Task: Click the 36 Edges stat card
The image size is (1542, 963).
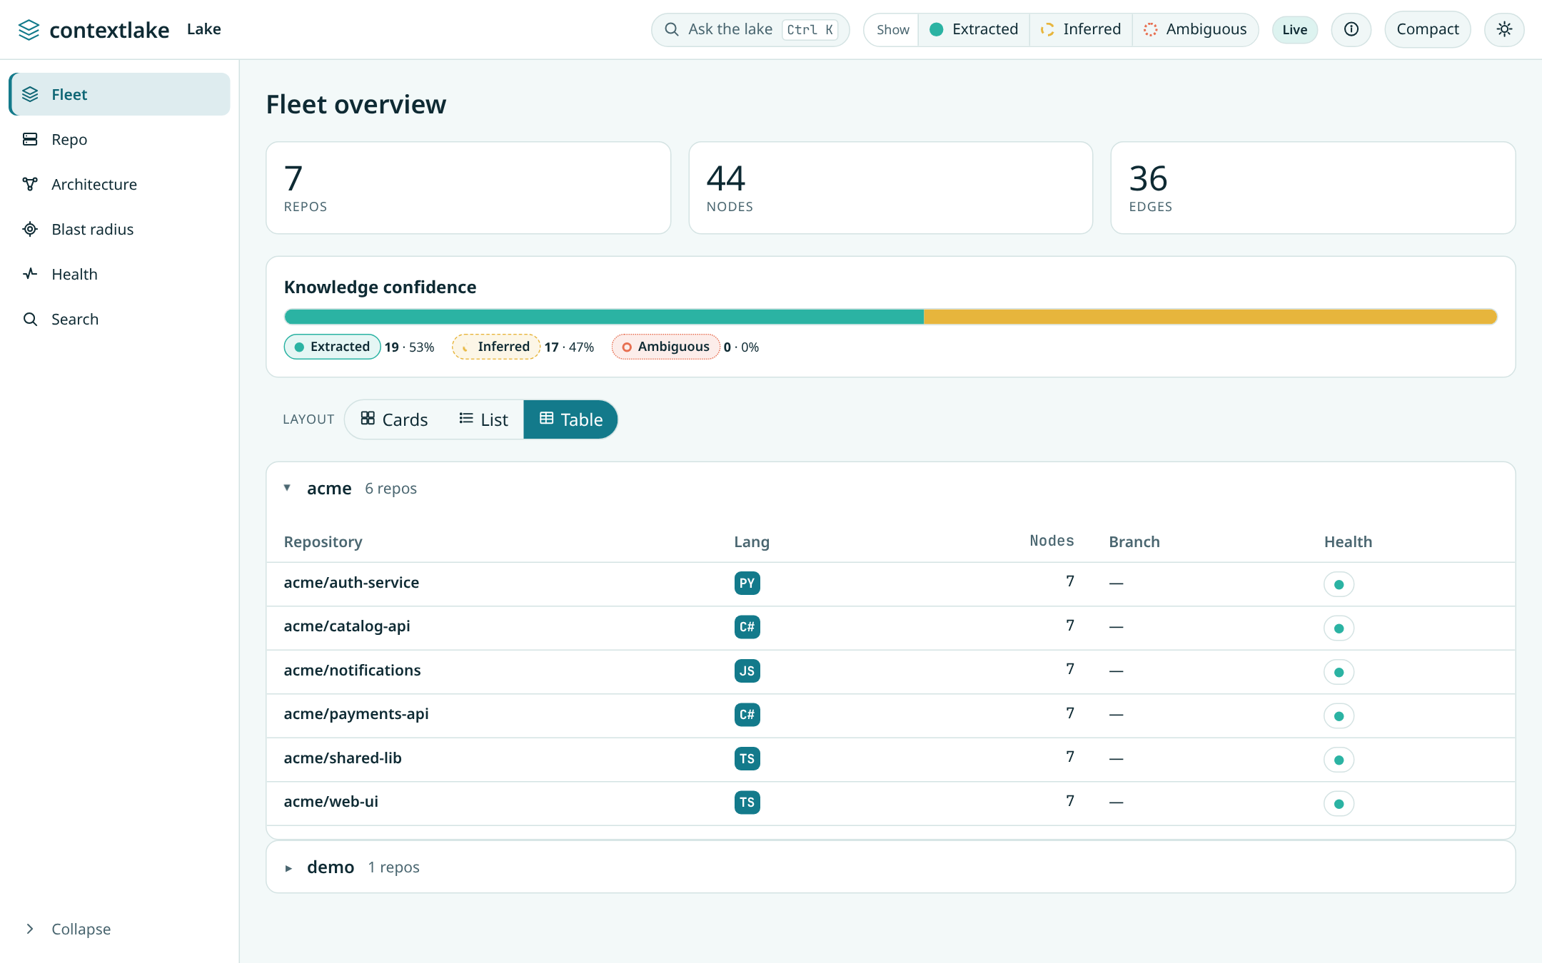Action: pyautogui.click(x=1313, y=188)
